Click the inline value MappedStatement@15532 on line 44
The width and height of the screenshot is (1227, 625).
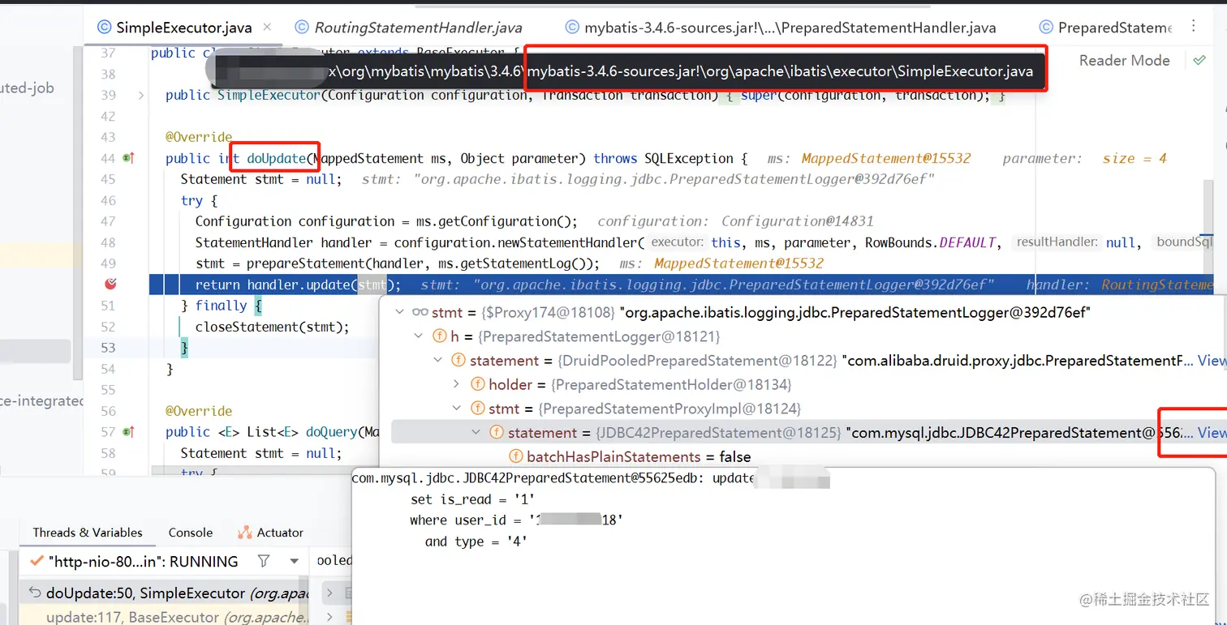pyautogui.click(x=886, y=158)
